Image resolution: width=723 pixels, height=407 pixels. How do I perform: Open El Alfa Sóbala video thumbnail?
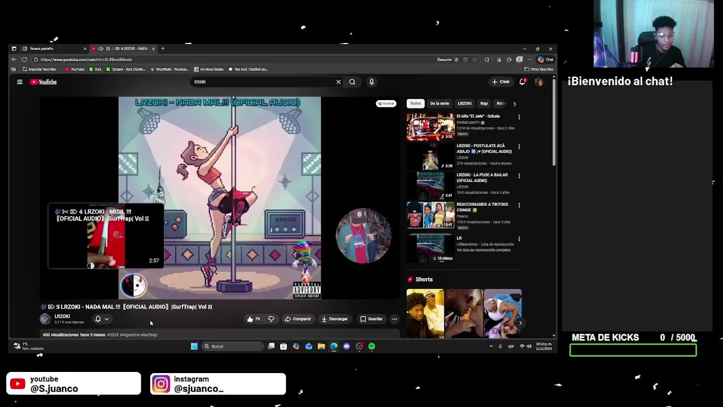[x=430, y=127]
